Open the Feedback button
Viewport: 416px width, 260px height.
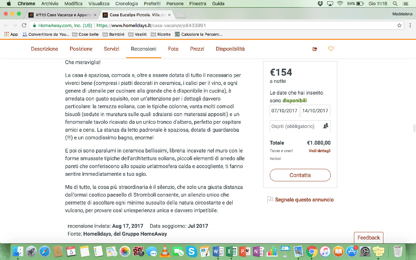tap(369, 238)
